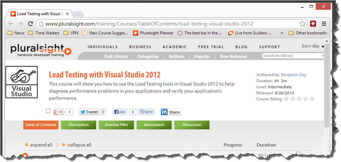Viewport: 341px width, 162px height.
Task: Switch to the Description tab
Action: click(x=78, y=125)
